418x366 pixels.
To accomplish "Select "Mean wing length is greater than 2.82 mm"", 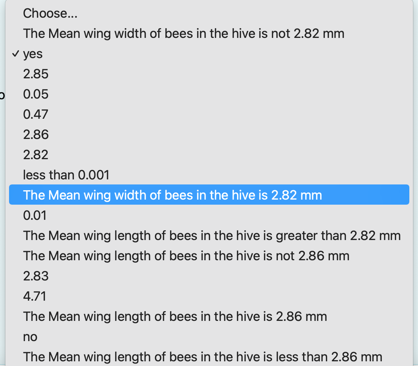I will click(x=212, y=235).
